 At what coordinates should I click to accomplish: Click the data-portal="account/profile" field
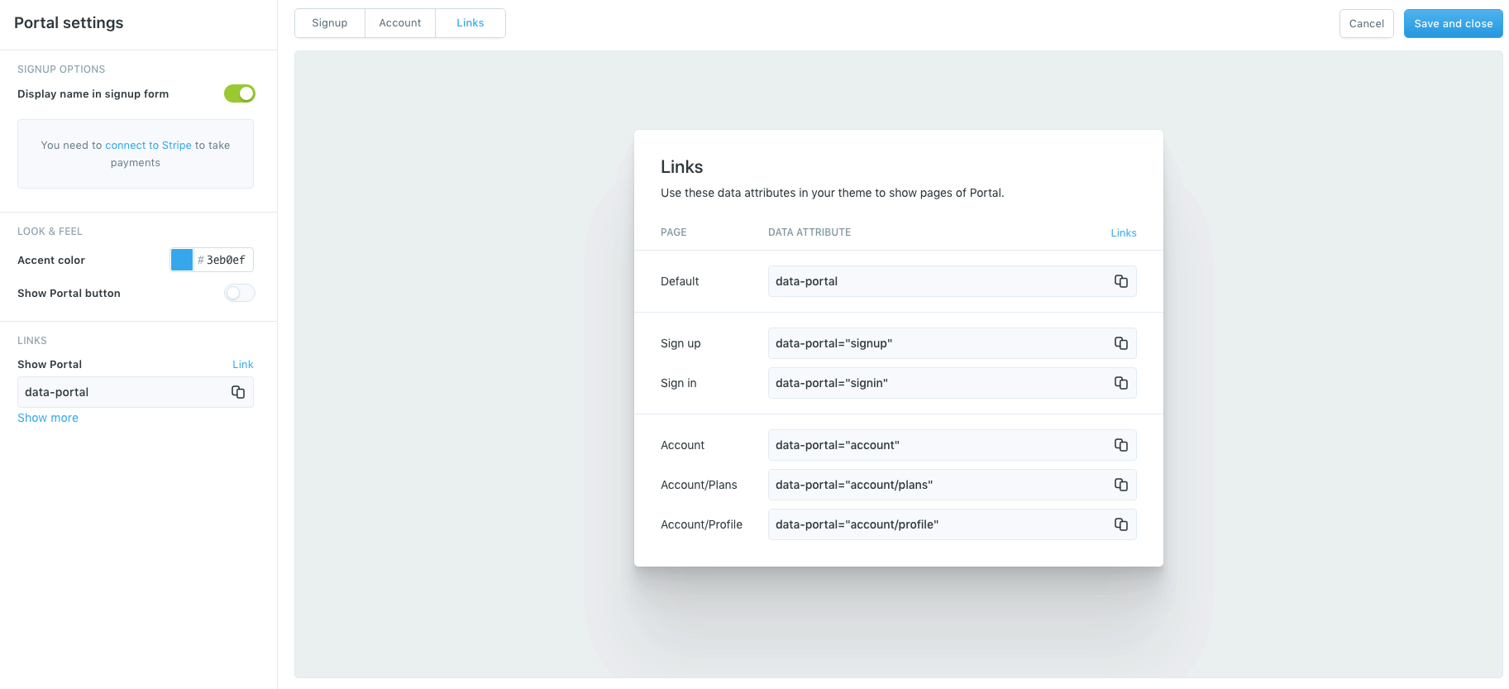[952, 524]
